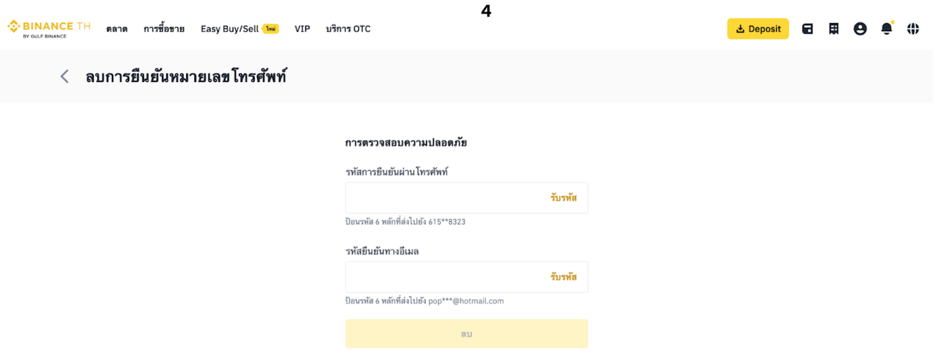This screenshot has width=943, height=360.
Task: Open the orders receipt icon
Action: tap(833, 29)
